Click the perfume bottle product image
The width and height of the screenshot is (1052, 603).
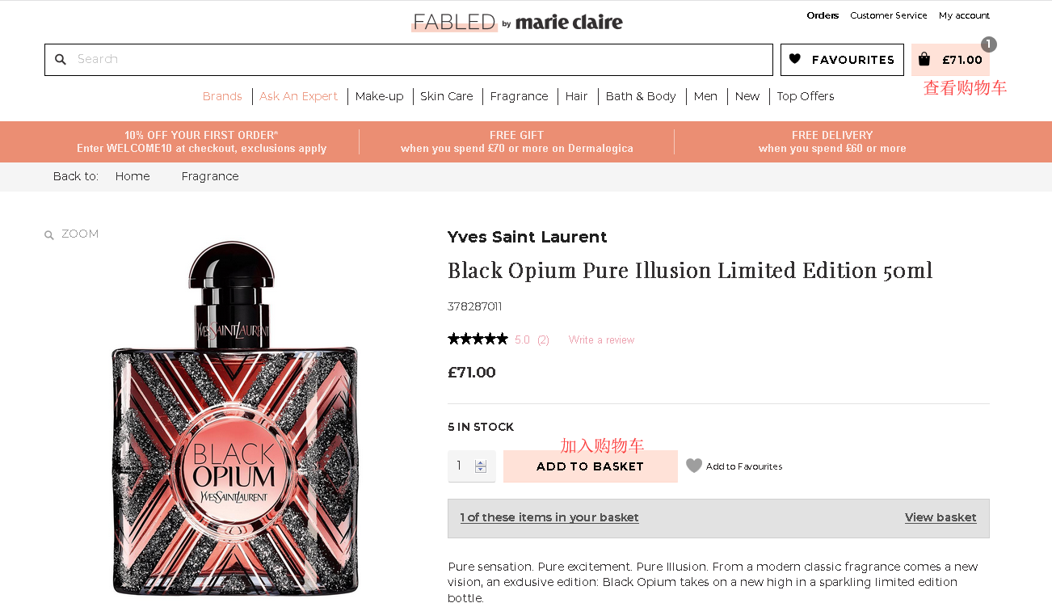tap(234, 420)
